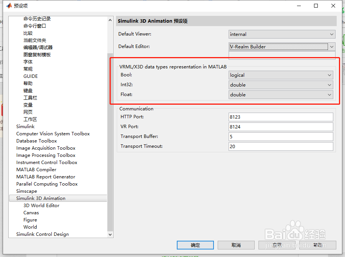Select 工具栏 in the tree
This screenshot has width=345, height=257.
tap(30, 98)
